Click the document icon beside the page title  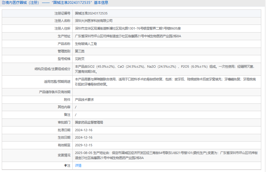pyautogui.click(x=3, y=3)
